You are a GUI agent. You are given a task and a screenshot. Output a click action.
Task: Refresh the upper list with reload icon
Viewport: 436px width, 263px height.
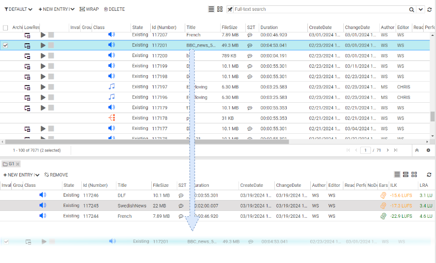coord(430,9)
